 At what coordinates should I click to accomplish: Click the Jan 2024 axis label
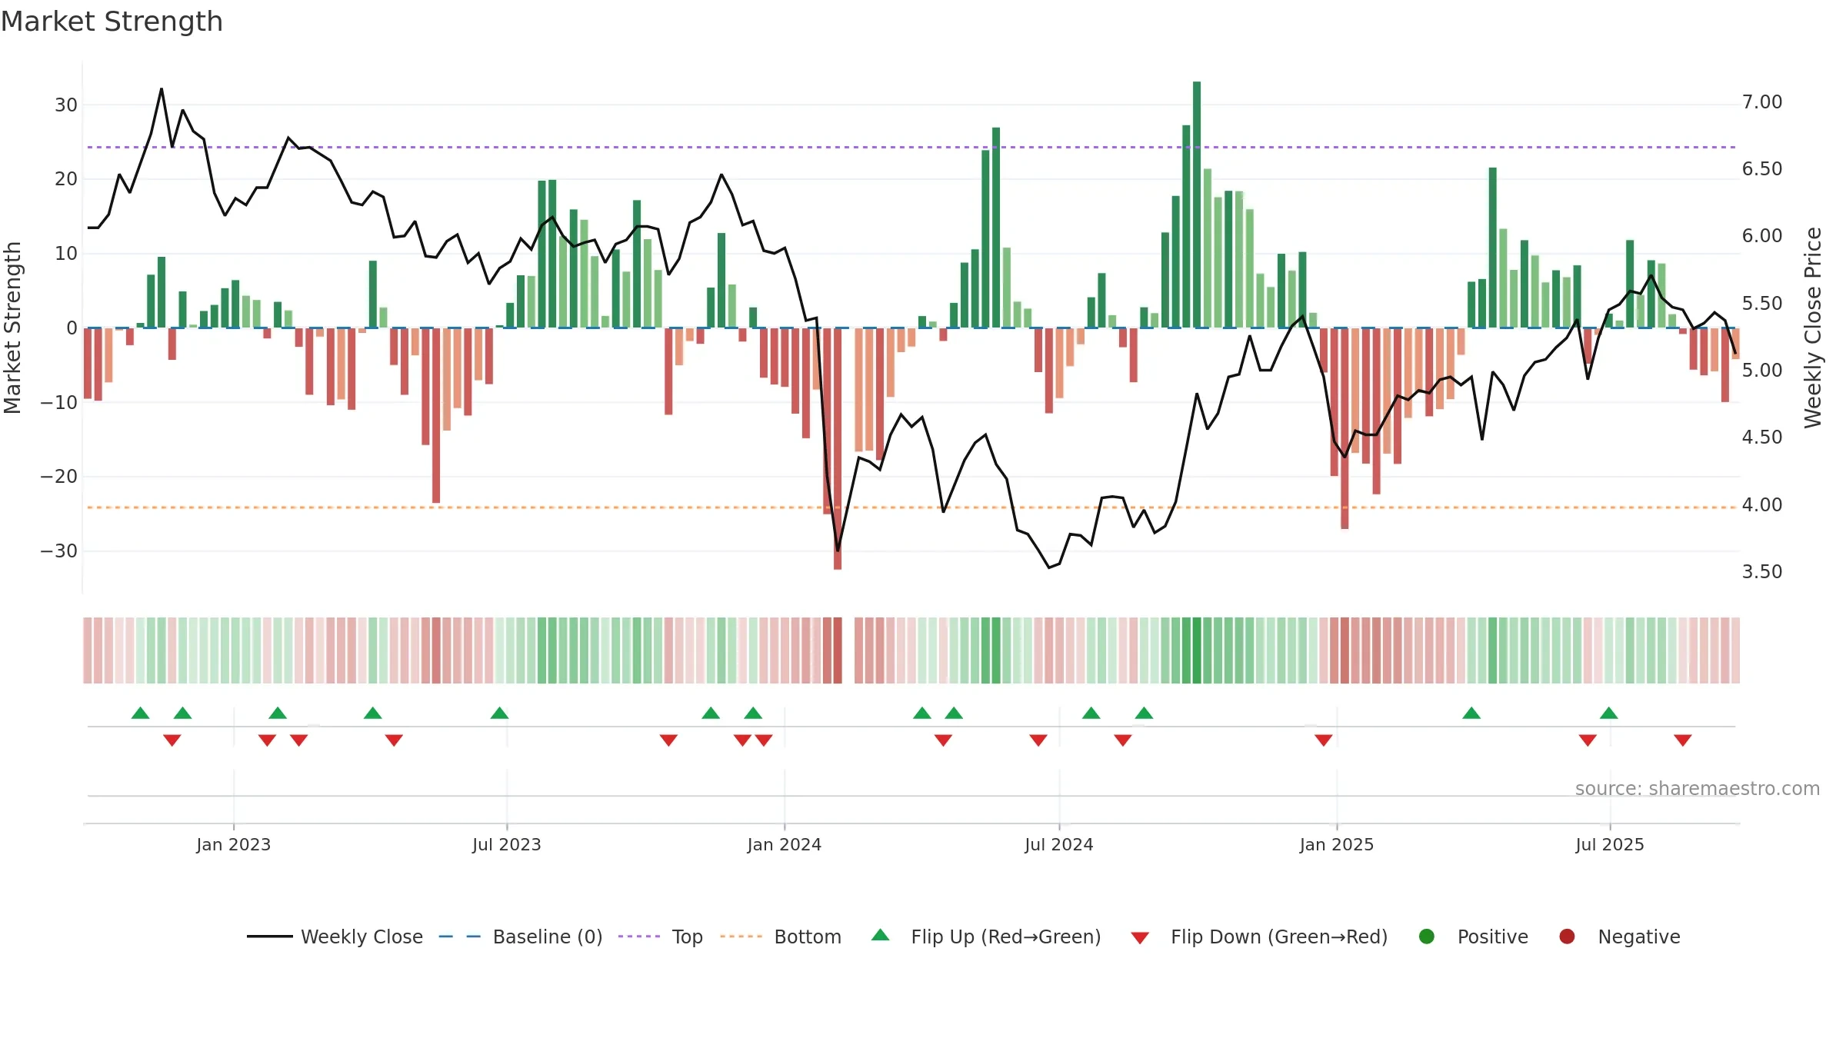[x=785, y=844]
